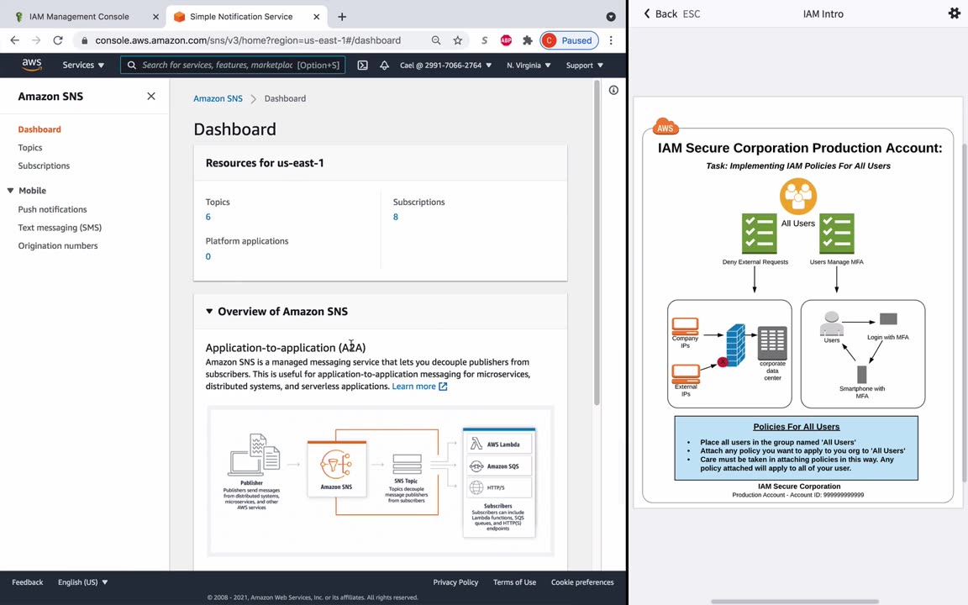This screenshot has height=605, width=968.
Task: Open Text messaging (SMS) in sidebar
Action: tap(60, 227)
